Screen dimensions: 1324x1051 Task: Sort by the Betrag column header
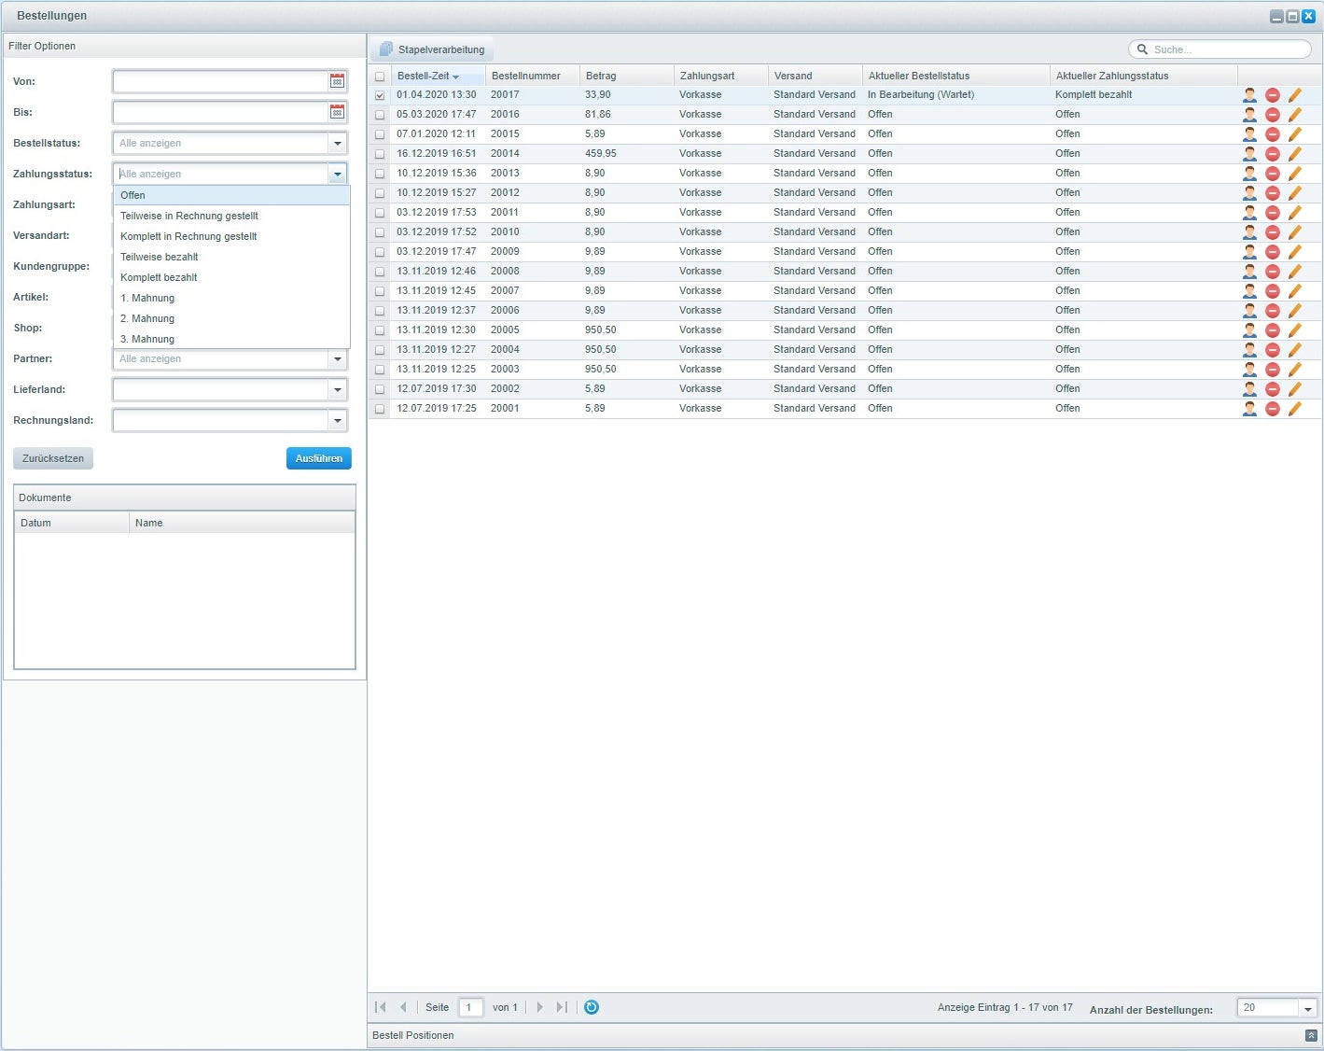[626, 76]
